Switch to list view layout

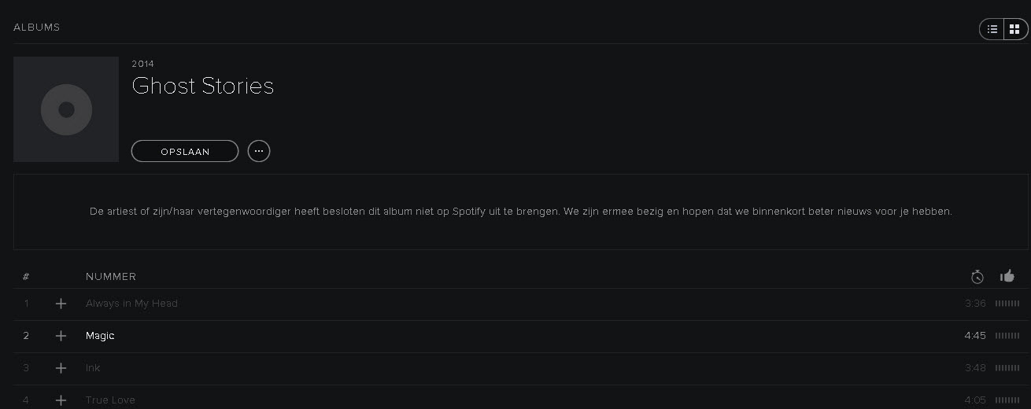point(992,29)
